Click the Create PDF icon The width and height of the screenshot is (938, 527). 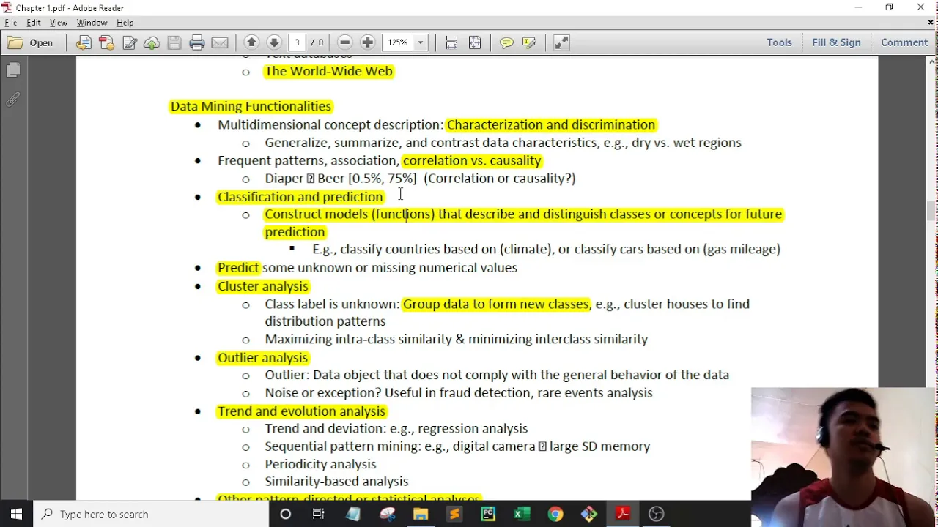click(x=106, y=42)
